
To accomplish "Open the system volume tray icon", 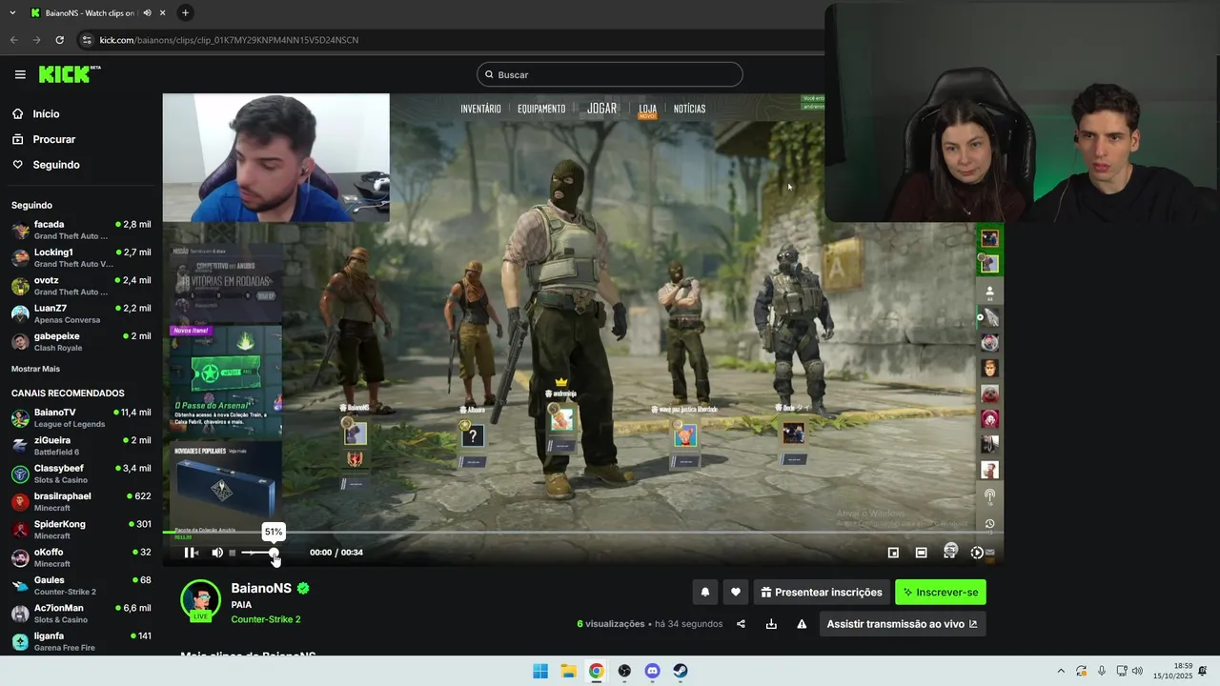I will click(1137, 671).
